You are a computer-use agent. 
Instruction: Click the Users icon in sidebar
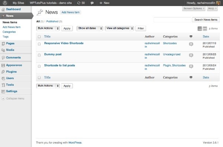click(3, 78)
